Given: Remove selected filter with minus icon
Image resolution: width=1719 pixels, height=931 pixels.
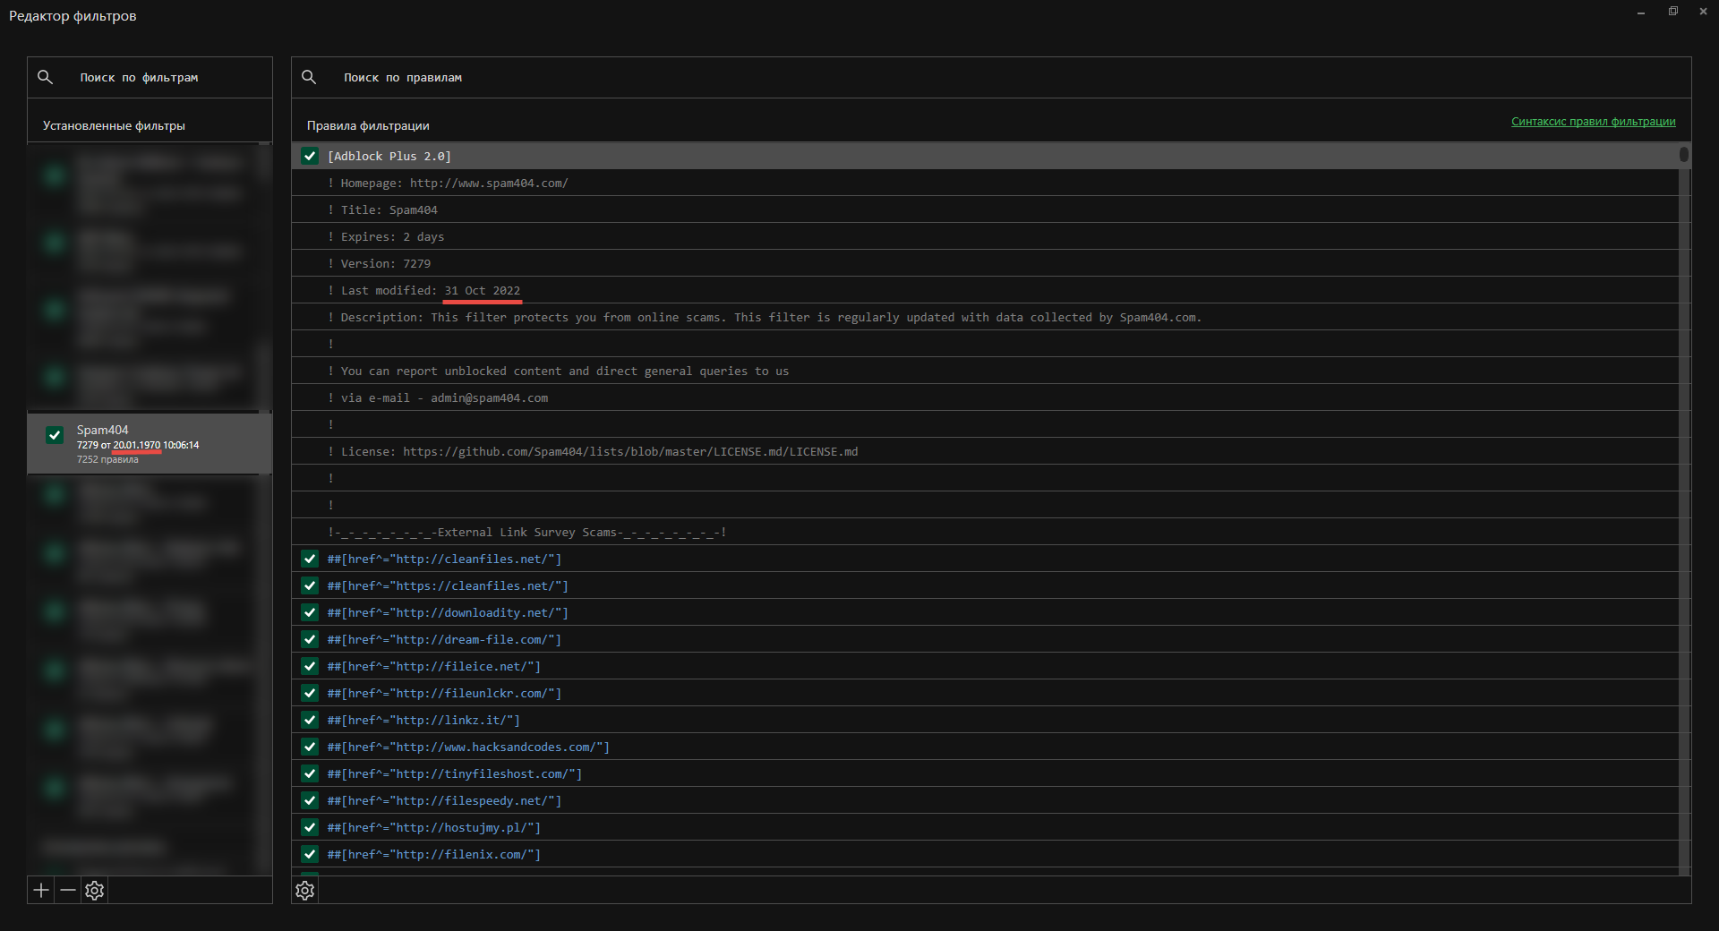Looking at the screenshot, I should coord(68,890).
